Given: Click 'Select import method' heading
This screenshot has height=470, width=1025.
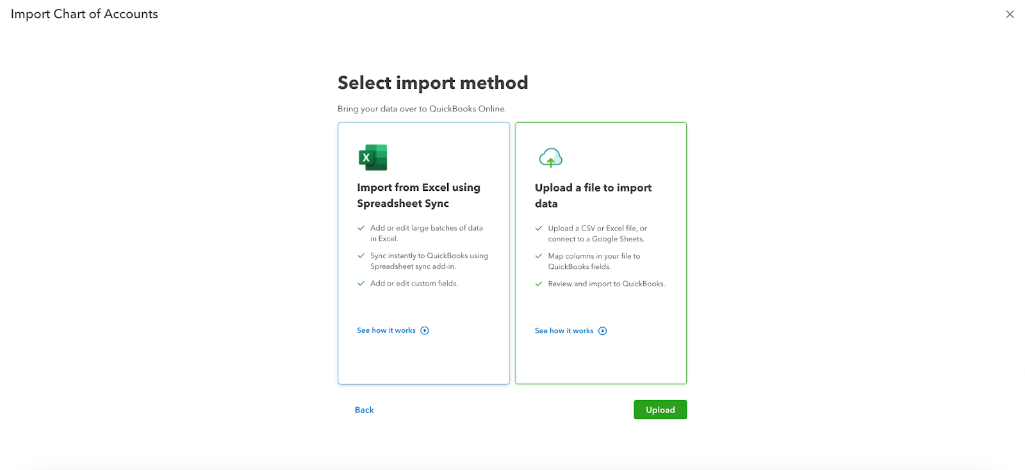Looking at the screenshot, I should click(433, 83).
